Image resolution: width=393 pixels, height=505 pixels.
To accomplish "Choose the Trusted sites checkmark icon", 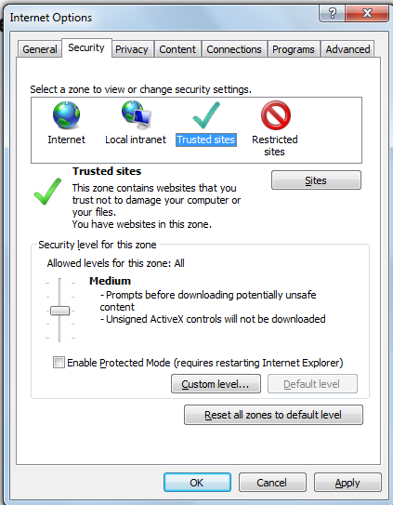I will (206, 115).
